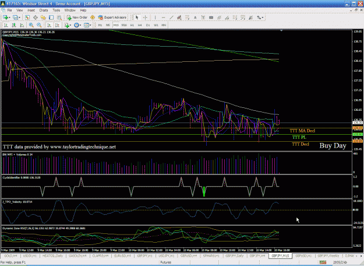Image resolution: width=364 pixels, height=266 pixels.
Task: Toggle the Navigator panel icon
Action: click(x=43, y=17)
